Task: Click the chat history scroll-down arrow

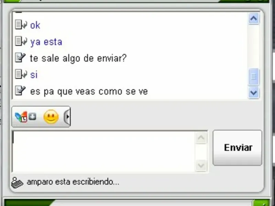Action: [254, 92]
